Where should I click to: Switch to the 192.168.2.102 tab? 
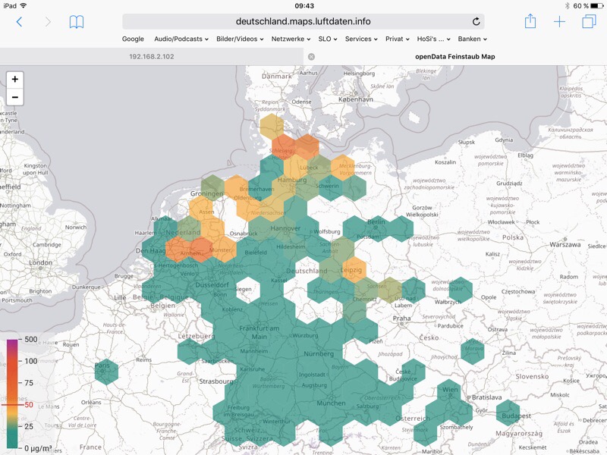tap(152, 57)
